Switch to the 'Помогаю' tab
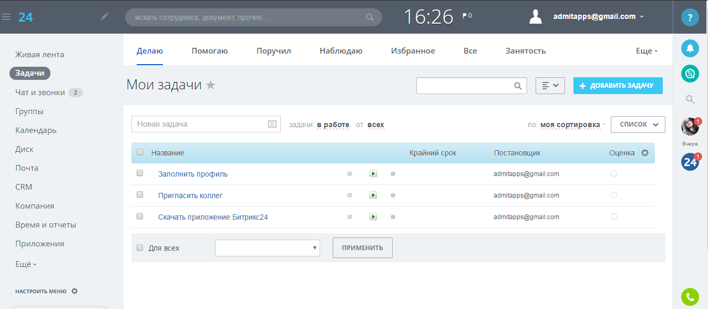 pyautogui.click(x=209, y=51)
